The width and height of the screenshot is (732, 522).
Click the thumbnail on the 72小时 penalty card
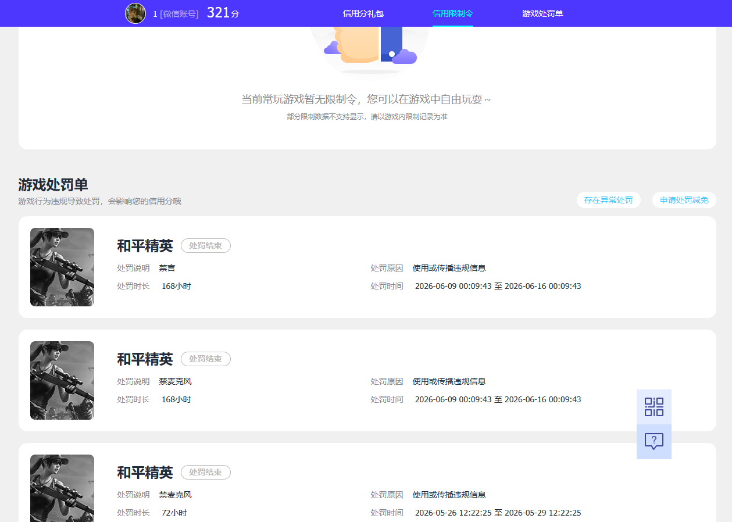[x=62, y=488]
